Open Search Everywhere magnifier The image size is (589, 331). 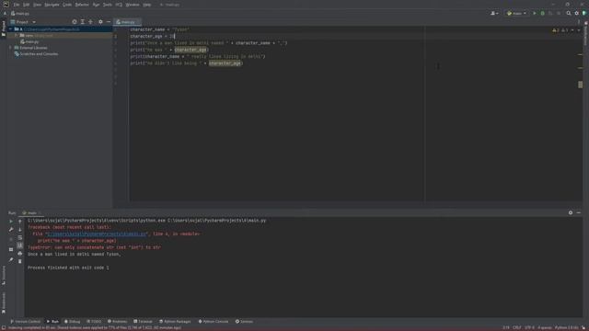(x=569, y=13)
